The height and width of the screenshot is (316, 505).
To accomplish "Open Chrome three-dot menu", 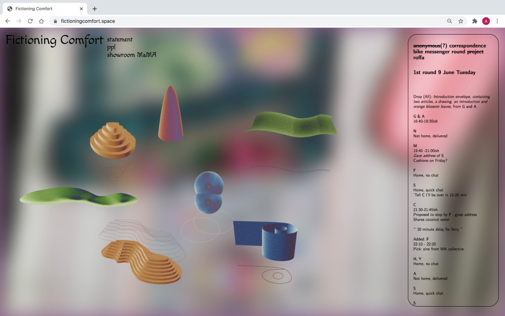I will point(497,21).
